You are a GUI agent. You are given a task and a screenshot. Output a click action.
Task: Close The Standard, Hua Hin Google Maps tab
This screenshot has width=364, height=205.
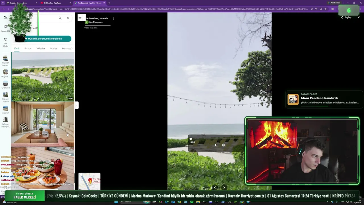coord(104,3)
